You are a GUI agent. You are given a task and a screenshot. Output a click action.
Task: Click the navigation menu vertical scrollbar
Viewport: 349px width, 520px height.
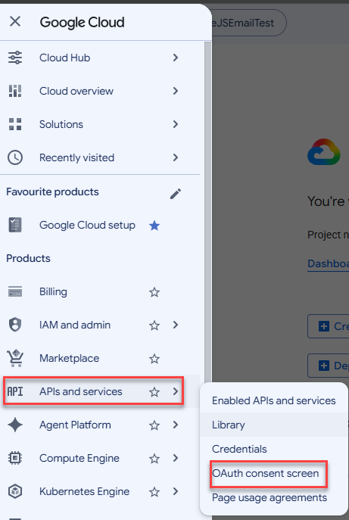(207, 212)
